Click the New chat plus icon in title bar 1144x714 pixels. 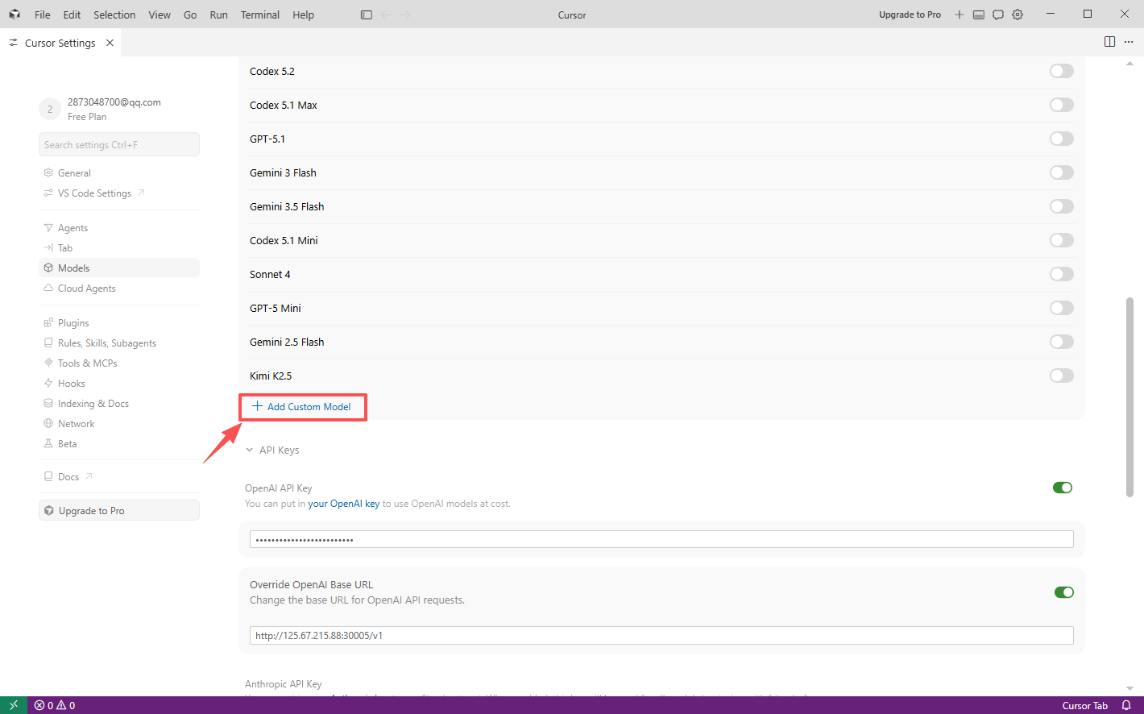click(x=960, y=15)
